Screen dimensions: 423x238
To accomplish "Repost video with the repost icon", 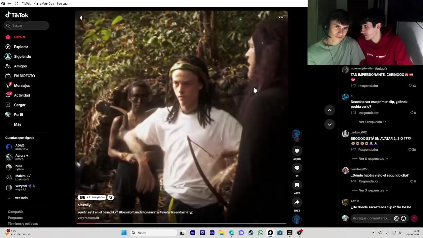I will click(x=110, y=197).
